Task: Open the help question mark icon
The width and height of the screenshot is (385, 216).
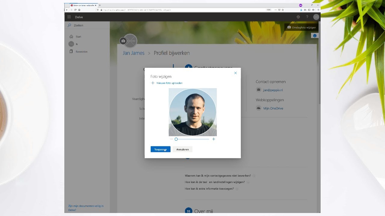Action: [307, 17]
